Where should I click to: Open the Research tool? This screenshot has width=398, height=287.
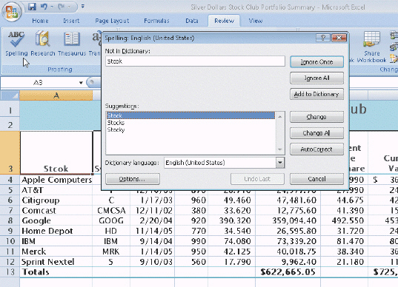[43, 43]
